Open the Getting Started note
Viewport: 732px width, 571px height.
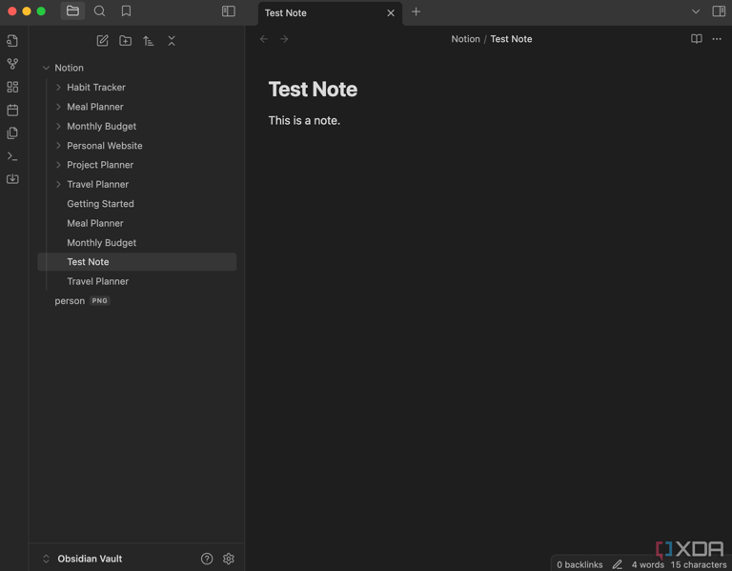point(100,204)
